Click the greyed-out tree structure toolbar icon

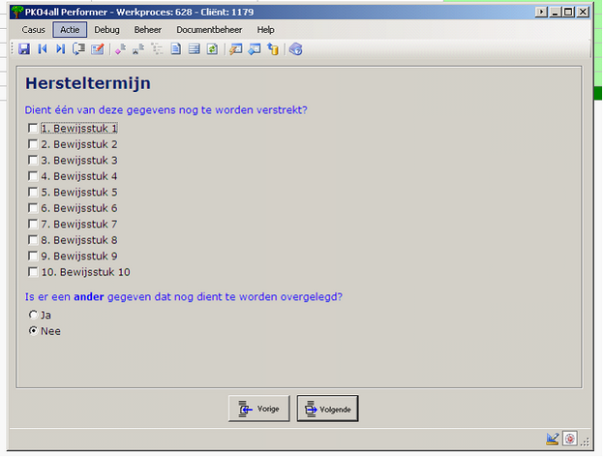[157, 49]
